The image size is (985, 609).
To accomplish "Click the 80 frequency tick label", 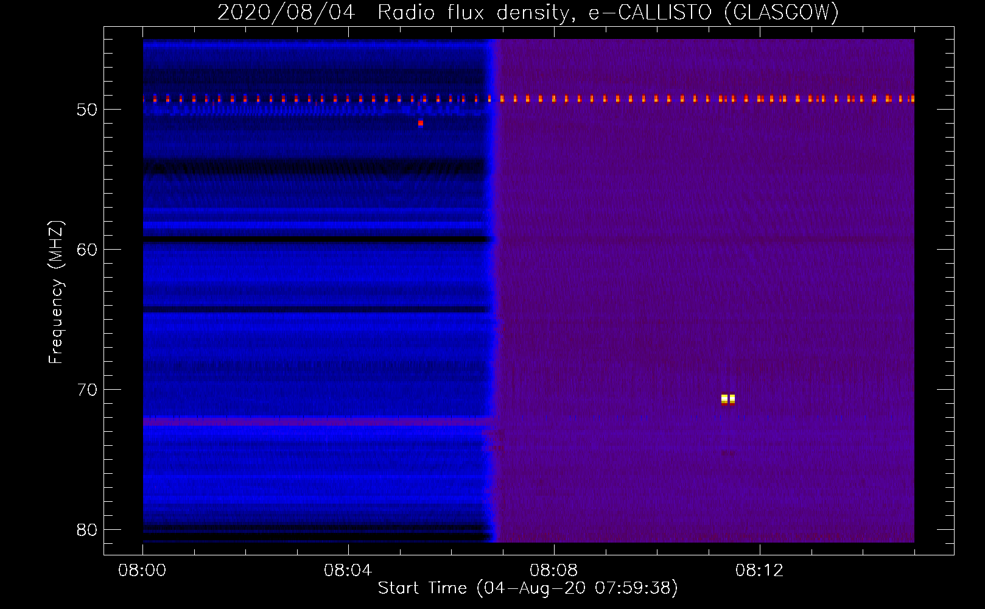I will tap(87, 530).
